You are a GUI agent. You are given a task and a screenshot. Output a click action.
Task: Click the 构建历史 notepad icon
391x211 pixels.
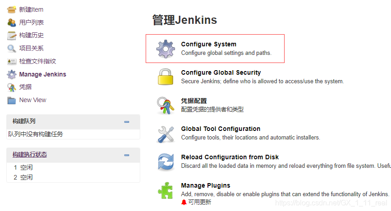pyautogui.click(x=11, y=36)
